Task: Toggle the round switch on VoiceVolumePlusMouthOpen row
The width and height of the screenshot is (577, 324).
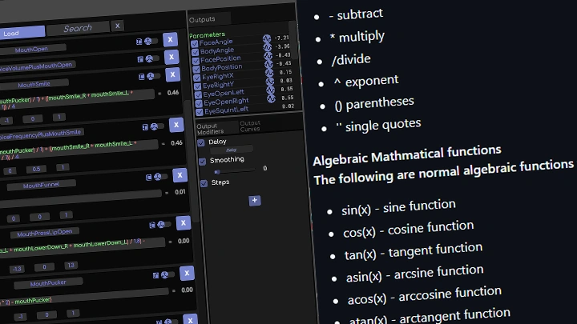Action: [152, 58]
